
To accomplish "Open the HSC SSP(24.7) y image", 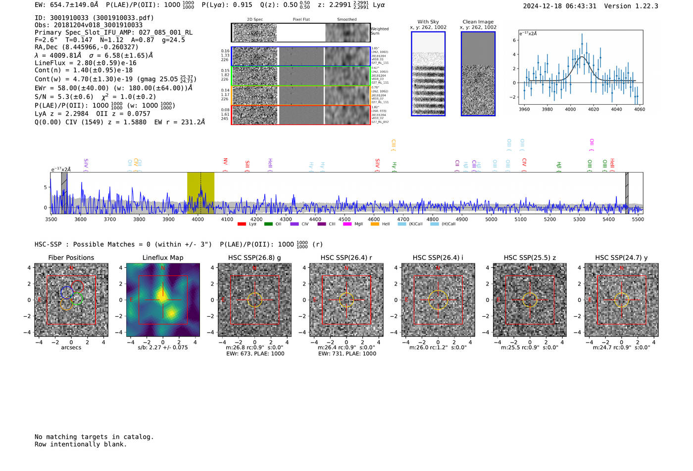I will coord(622,300).
